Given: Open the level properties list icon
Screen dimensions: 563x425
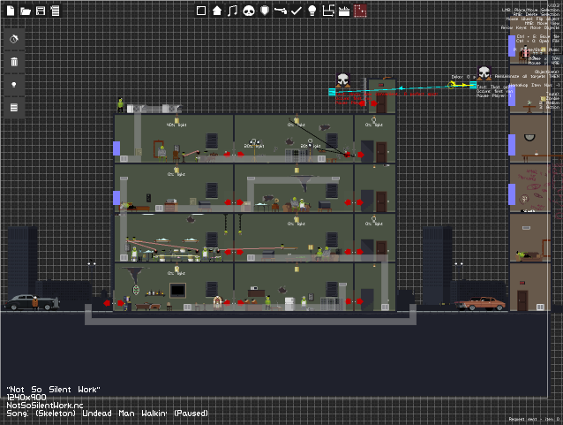Looking at the screenshot, I should pos(56,11).
